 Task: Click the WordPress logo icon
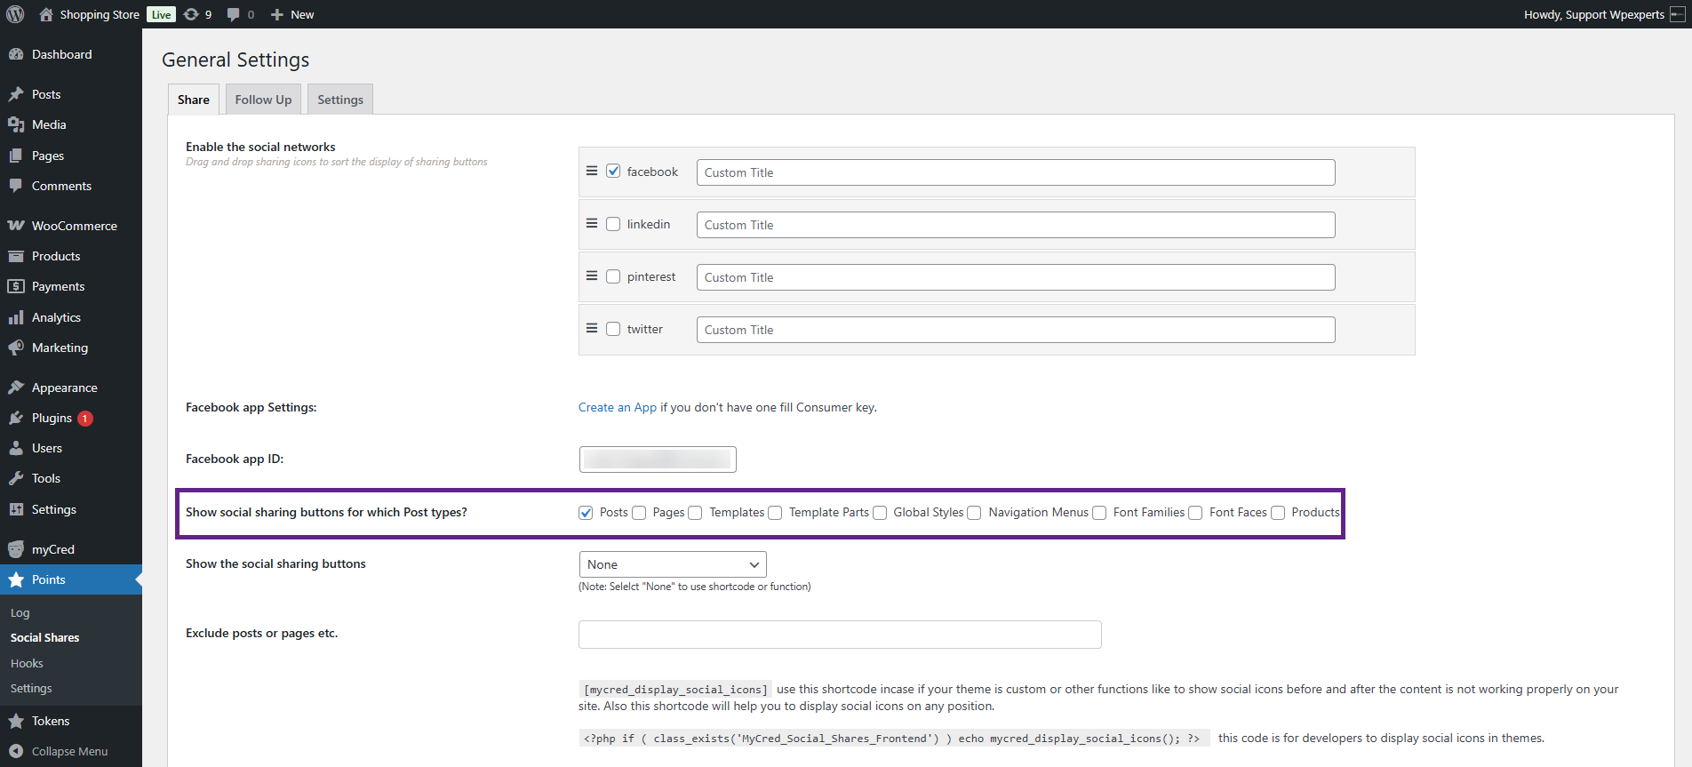15,14
